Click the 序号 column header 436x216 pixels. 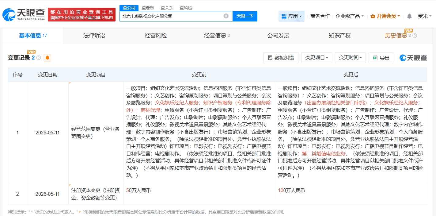(17, 75)
